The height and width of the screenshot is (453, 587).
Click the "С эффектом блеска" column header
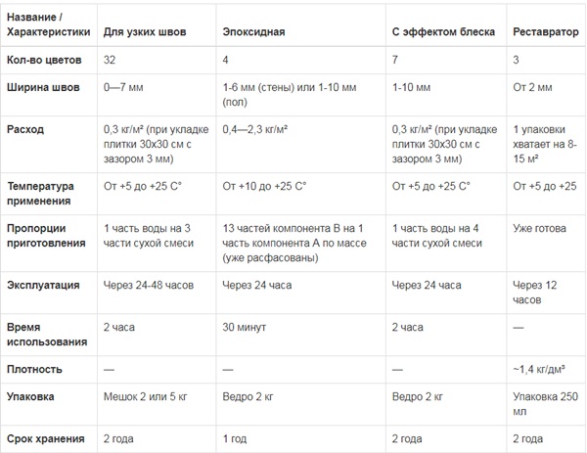tap(436, 32)
